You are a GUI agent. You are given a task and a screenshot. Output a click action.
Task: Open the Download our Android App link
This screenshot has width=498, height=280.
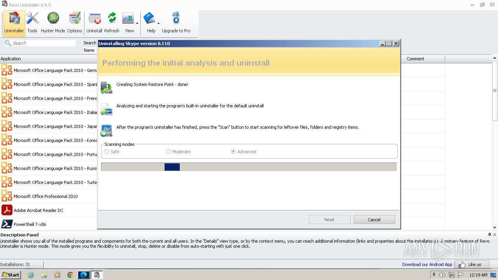(x=427, y=264)
